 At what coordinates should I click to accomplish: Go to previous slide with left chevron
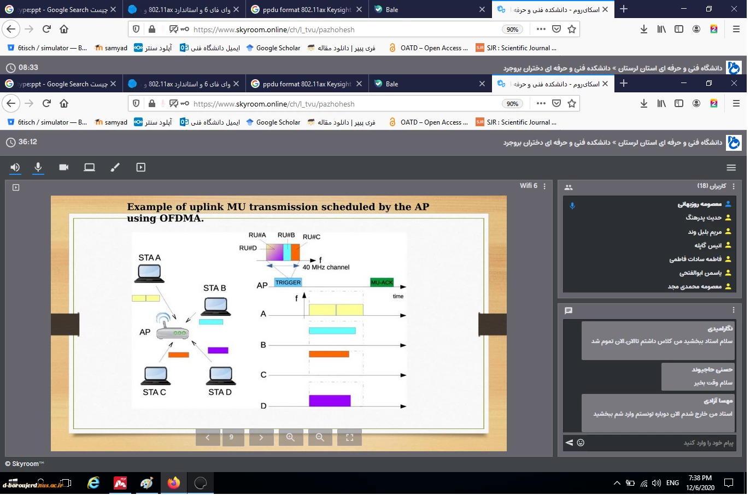(x=208, y=438)
